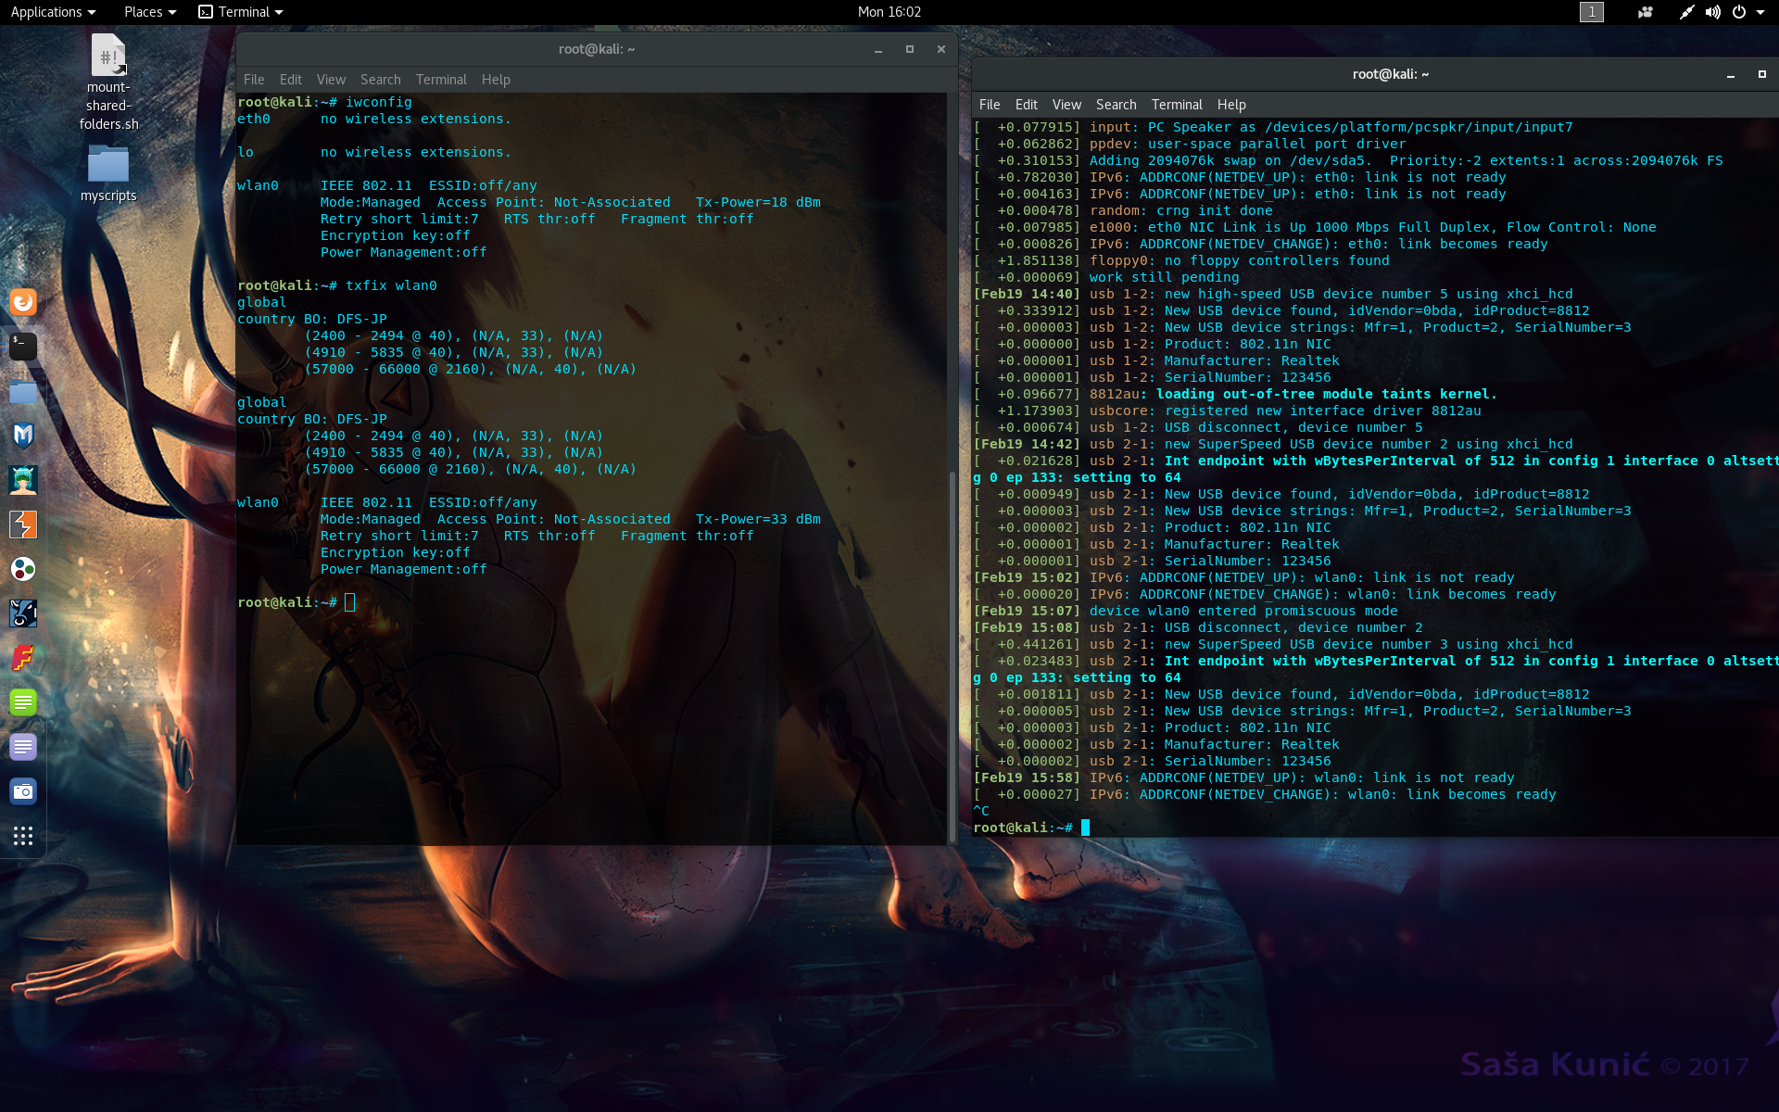Click 'device wlan0 entered promiscuous mode' line

[x=1243, y=611]
